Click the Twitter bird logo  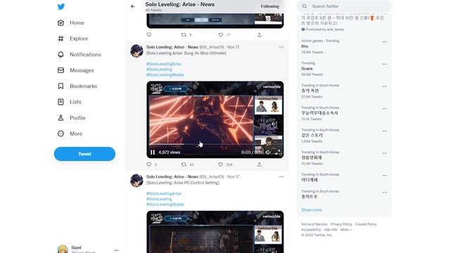point(61,6)
